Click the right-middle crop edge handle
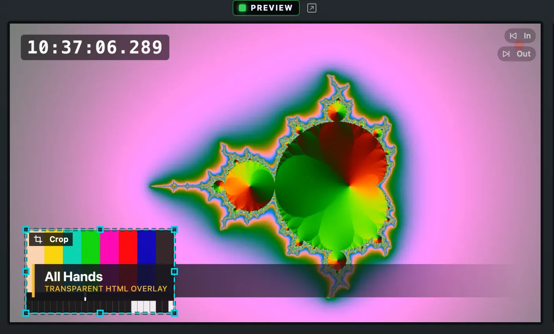Image resolution: width=554 pixels, height=334 pixels. [x=174, y=272]
